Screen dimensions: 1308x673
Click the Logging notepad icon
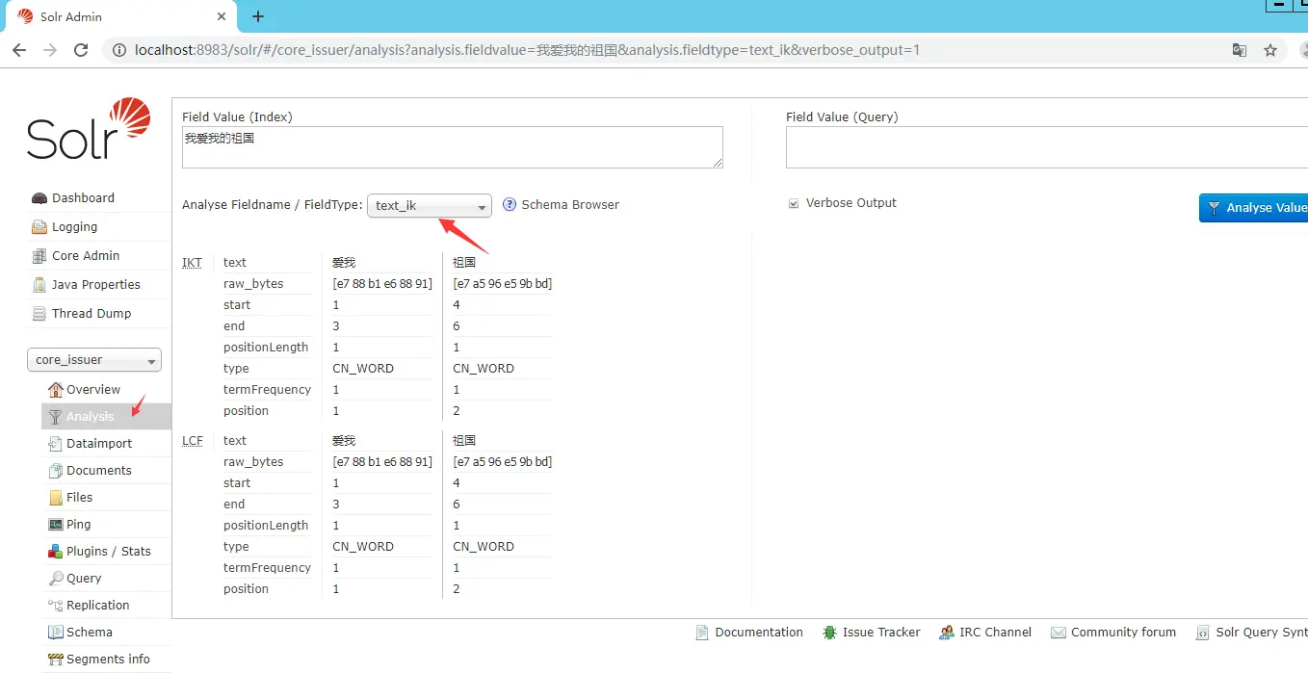point(39,227)
